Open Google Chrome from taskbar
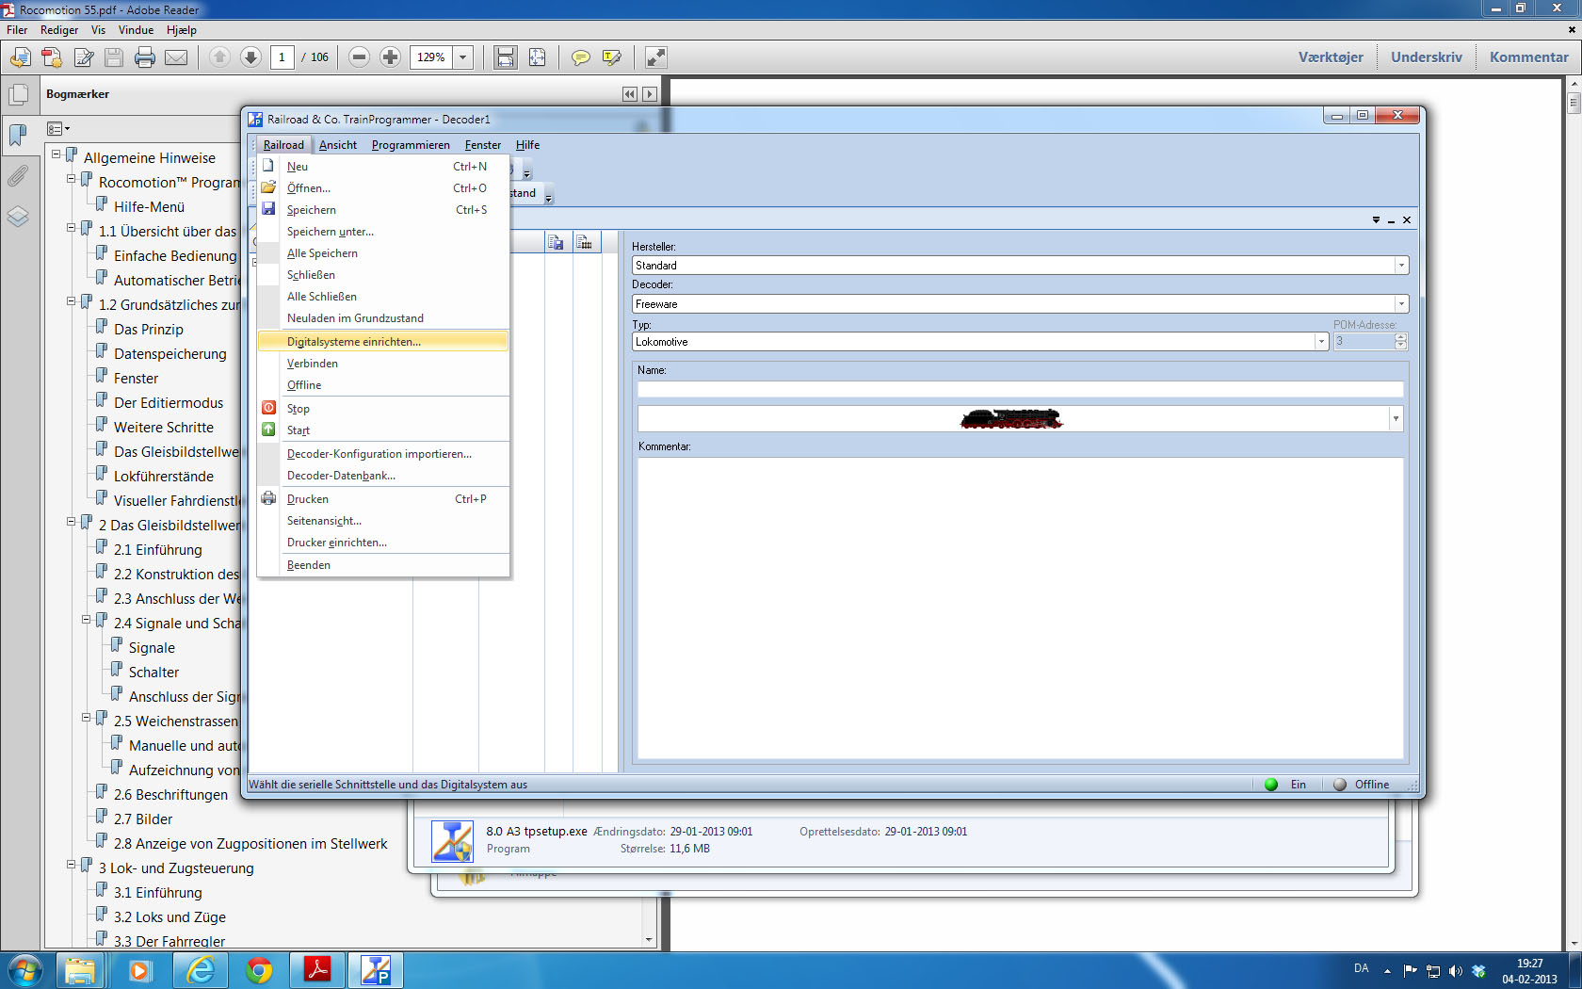Image resolution: width=1582 pixels, height=989 pixels. tap(258, 970)
